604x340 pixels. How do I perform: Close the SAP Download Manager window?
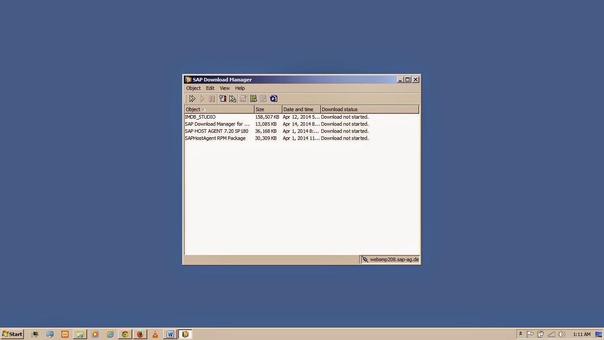click(x=416, y=80)
